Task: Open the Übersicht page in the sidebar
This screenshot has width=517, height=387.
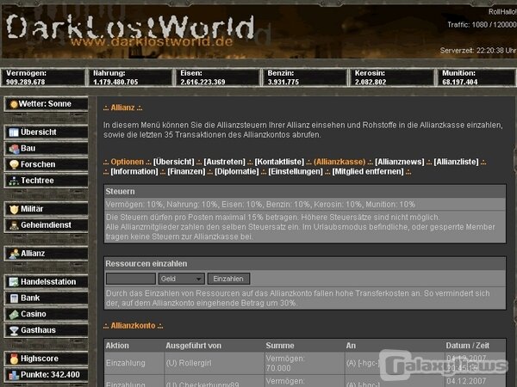Action: click(47, 132)
